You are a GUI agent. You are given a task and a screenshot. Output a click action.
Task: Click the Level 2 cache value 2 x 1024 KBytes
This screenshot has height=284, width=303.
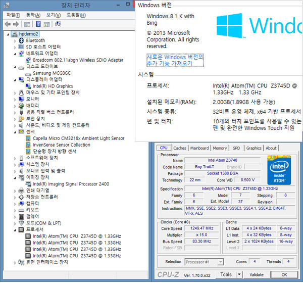(259, 241)
